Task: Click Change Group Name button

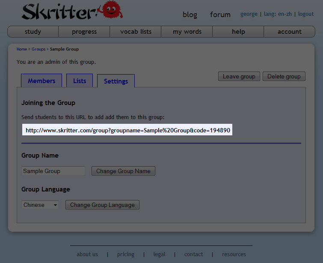Action: click(x=123, y=171)
